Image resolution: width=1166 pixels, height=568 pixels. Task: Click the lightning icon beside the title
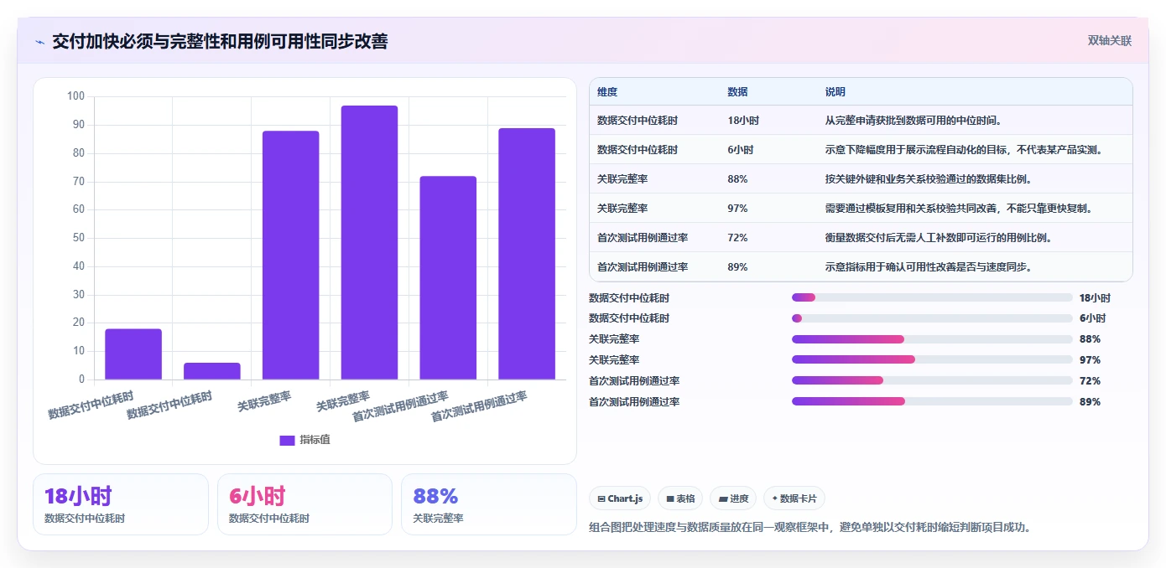40,42
